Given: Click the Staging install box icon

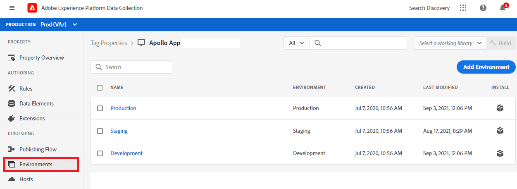Looking at the screenshot, I should pyautogui.click(x=500, y=131).
